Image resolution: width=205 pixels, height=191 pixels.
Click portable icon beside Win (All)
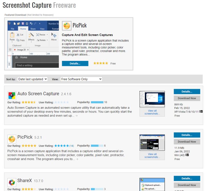(x=187, y=155)
